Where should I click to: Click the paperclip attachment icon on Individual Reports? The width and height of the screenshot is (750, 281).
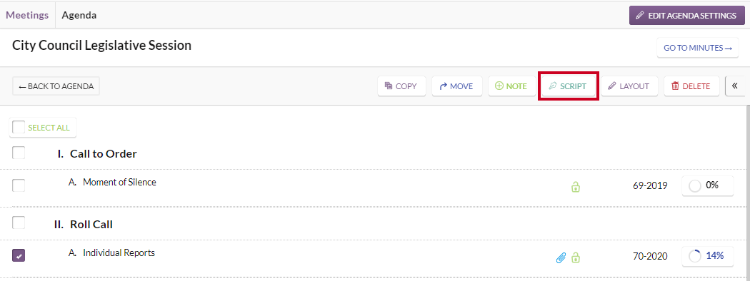click(561, 257)
